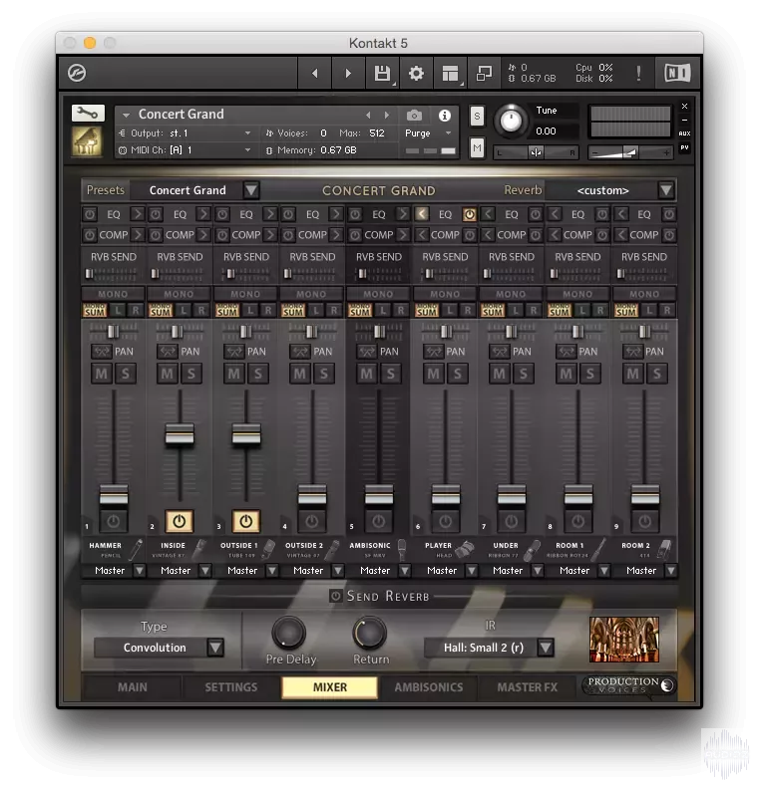Click the cathedral impulse response thumbnail

[624, 640]
